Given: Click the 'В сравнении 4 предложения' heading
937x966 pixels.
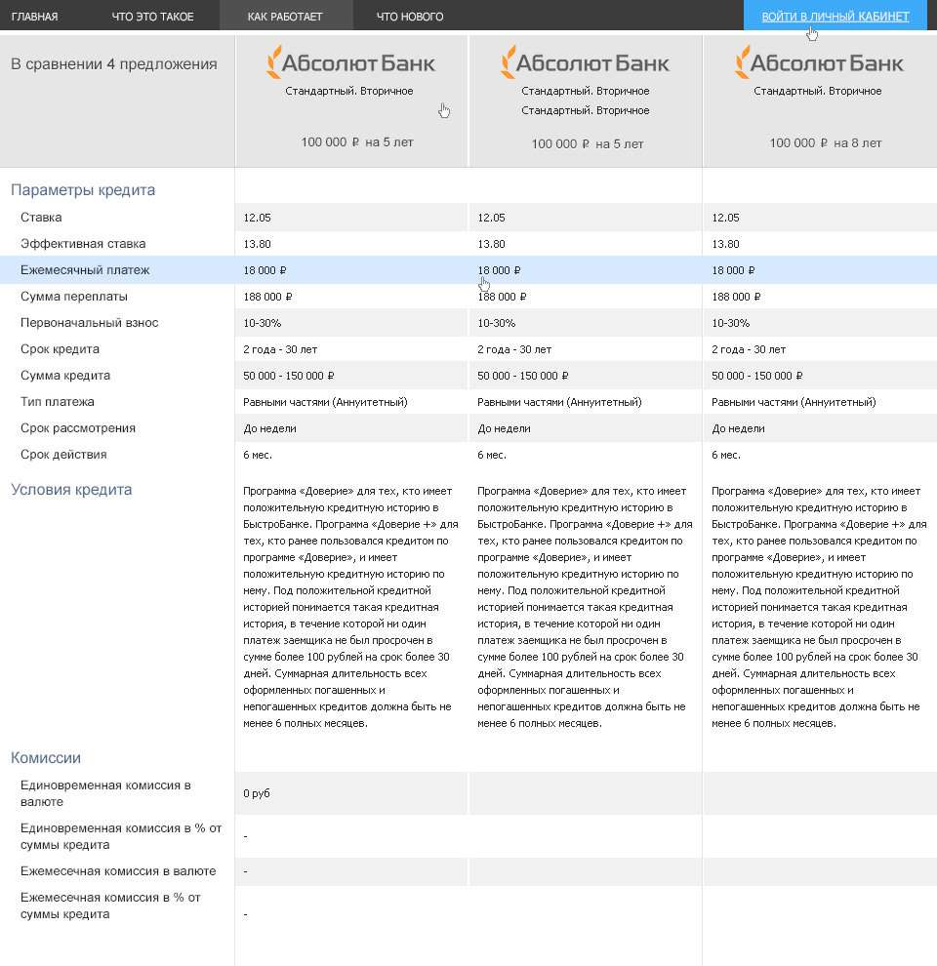Looking at the screenshot, I should coord(114,64).
